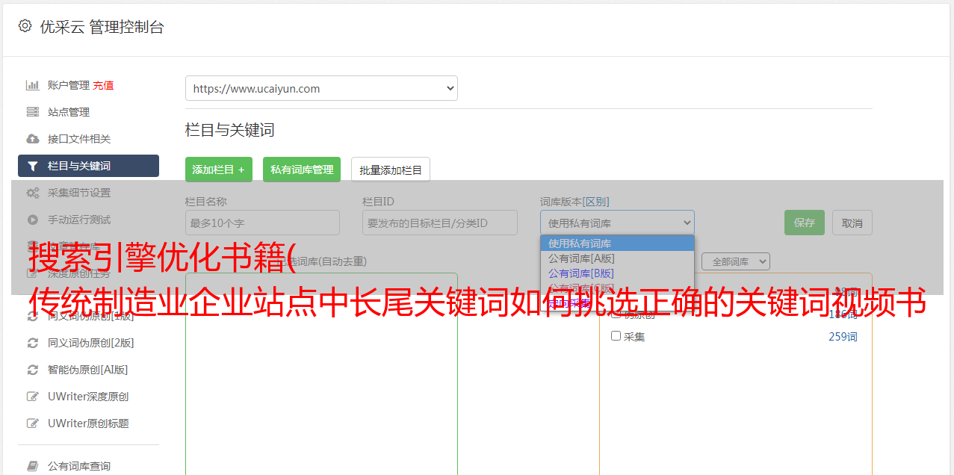Click the 栏目ID input field
This screenshot has height=475, width=954.
(440, 223)
